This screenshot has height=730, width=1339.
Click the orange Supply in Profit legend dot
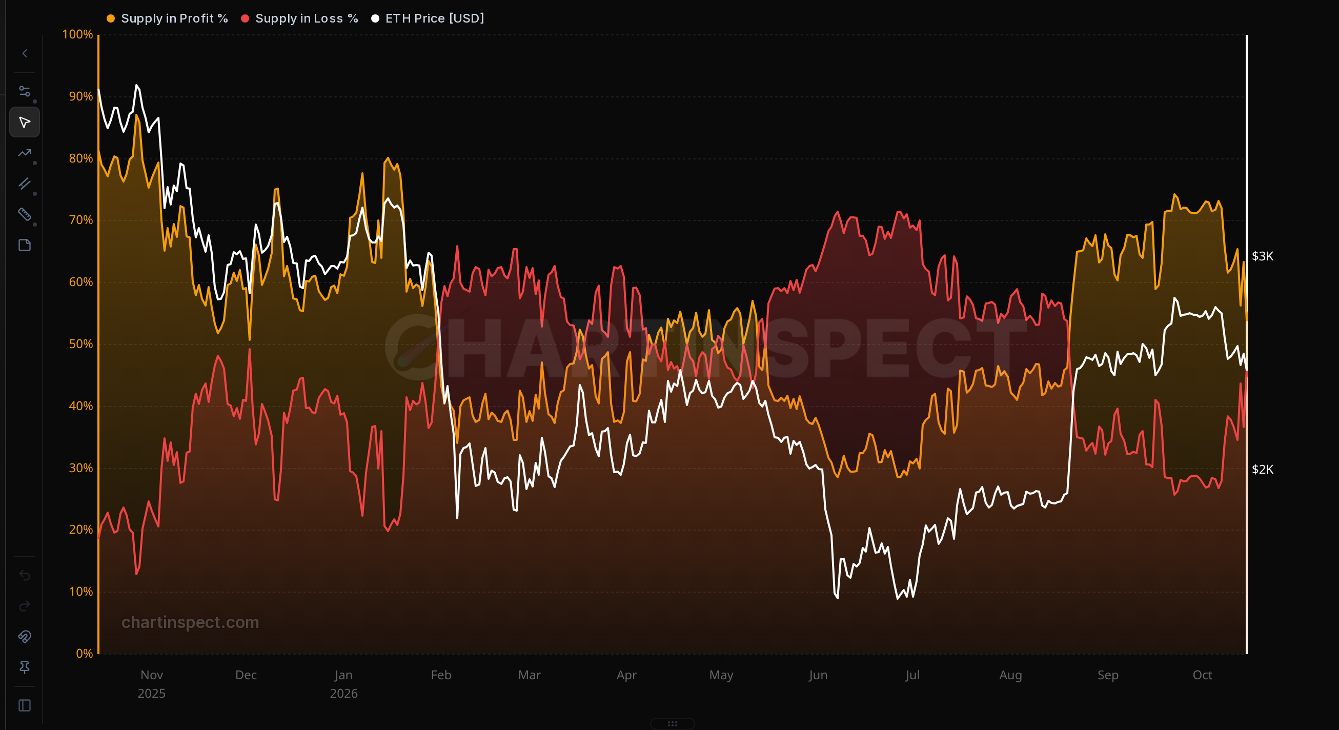pos(110,19)
